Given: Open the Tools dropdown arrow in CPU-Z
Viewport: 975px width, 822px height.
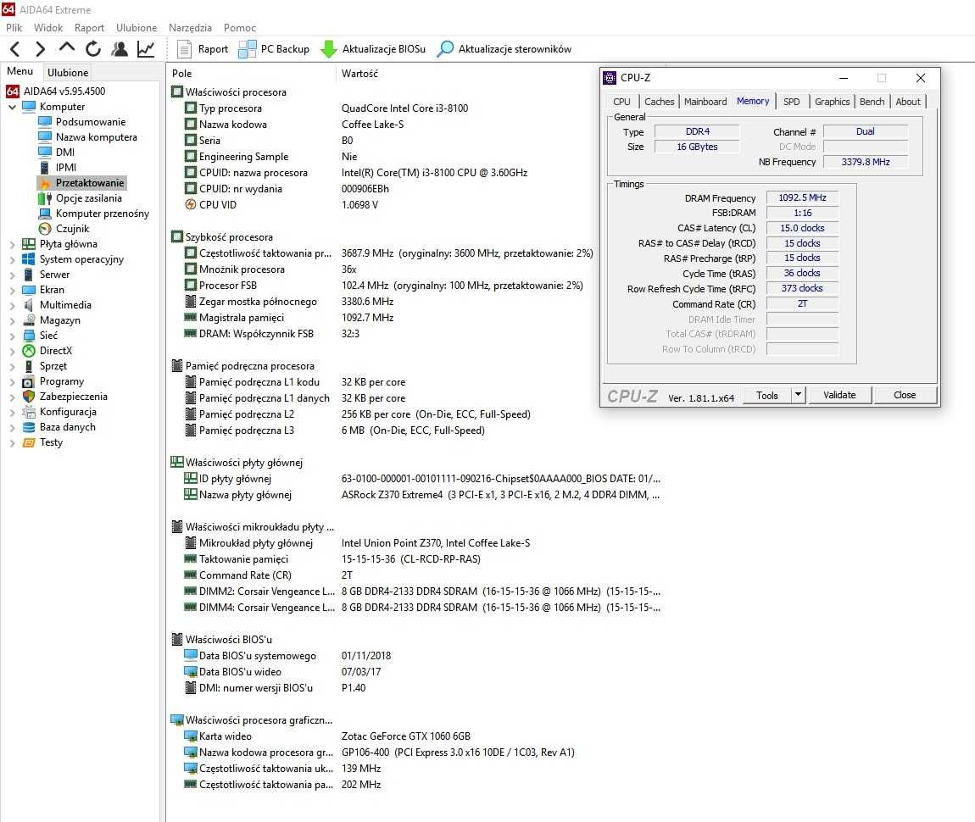Looking at the screenshot, I should (x=798, y=395).
